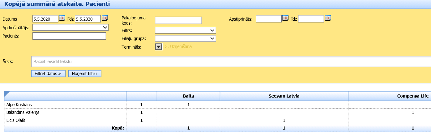This screenshot has width=431, height=132.
Task: Click the Ārsts search text box
Action: click(231, 62)
